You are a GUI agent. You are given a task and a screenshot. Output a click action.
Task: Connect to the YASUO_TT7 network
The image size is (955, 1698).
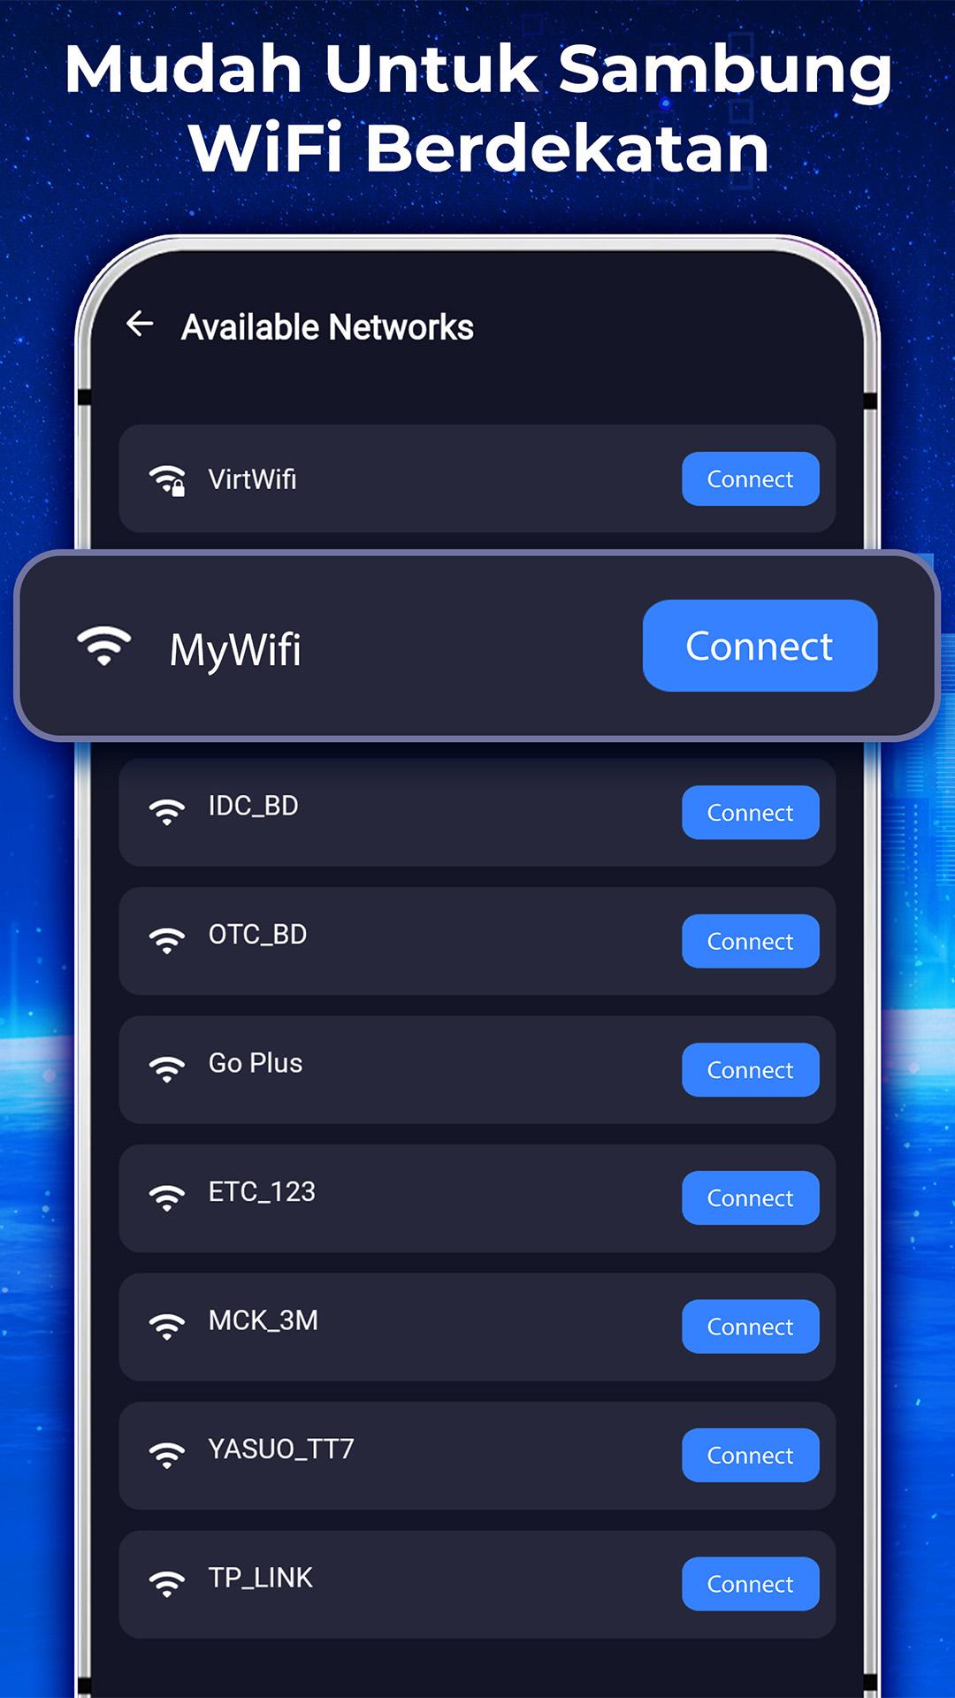pyautogui.click(x=751, y=1455)
